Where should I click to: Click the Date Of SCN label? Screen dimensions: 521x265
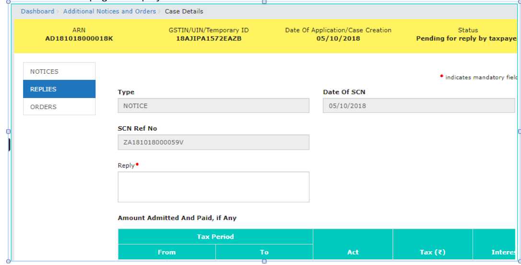click(344, 92)
